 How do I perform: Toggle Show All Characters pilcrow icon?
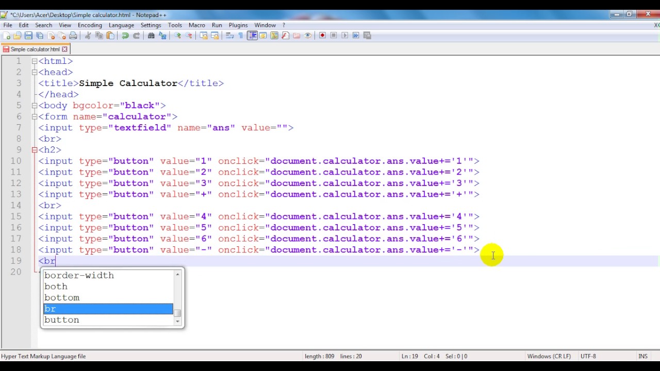[x=241, y=36]
